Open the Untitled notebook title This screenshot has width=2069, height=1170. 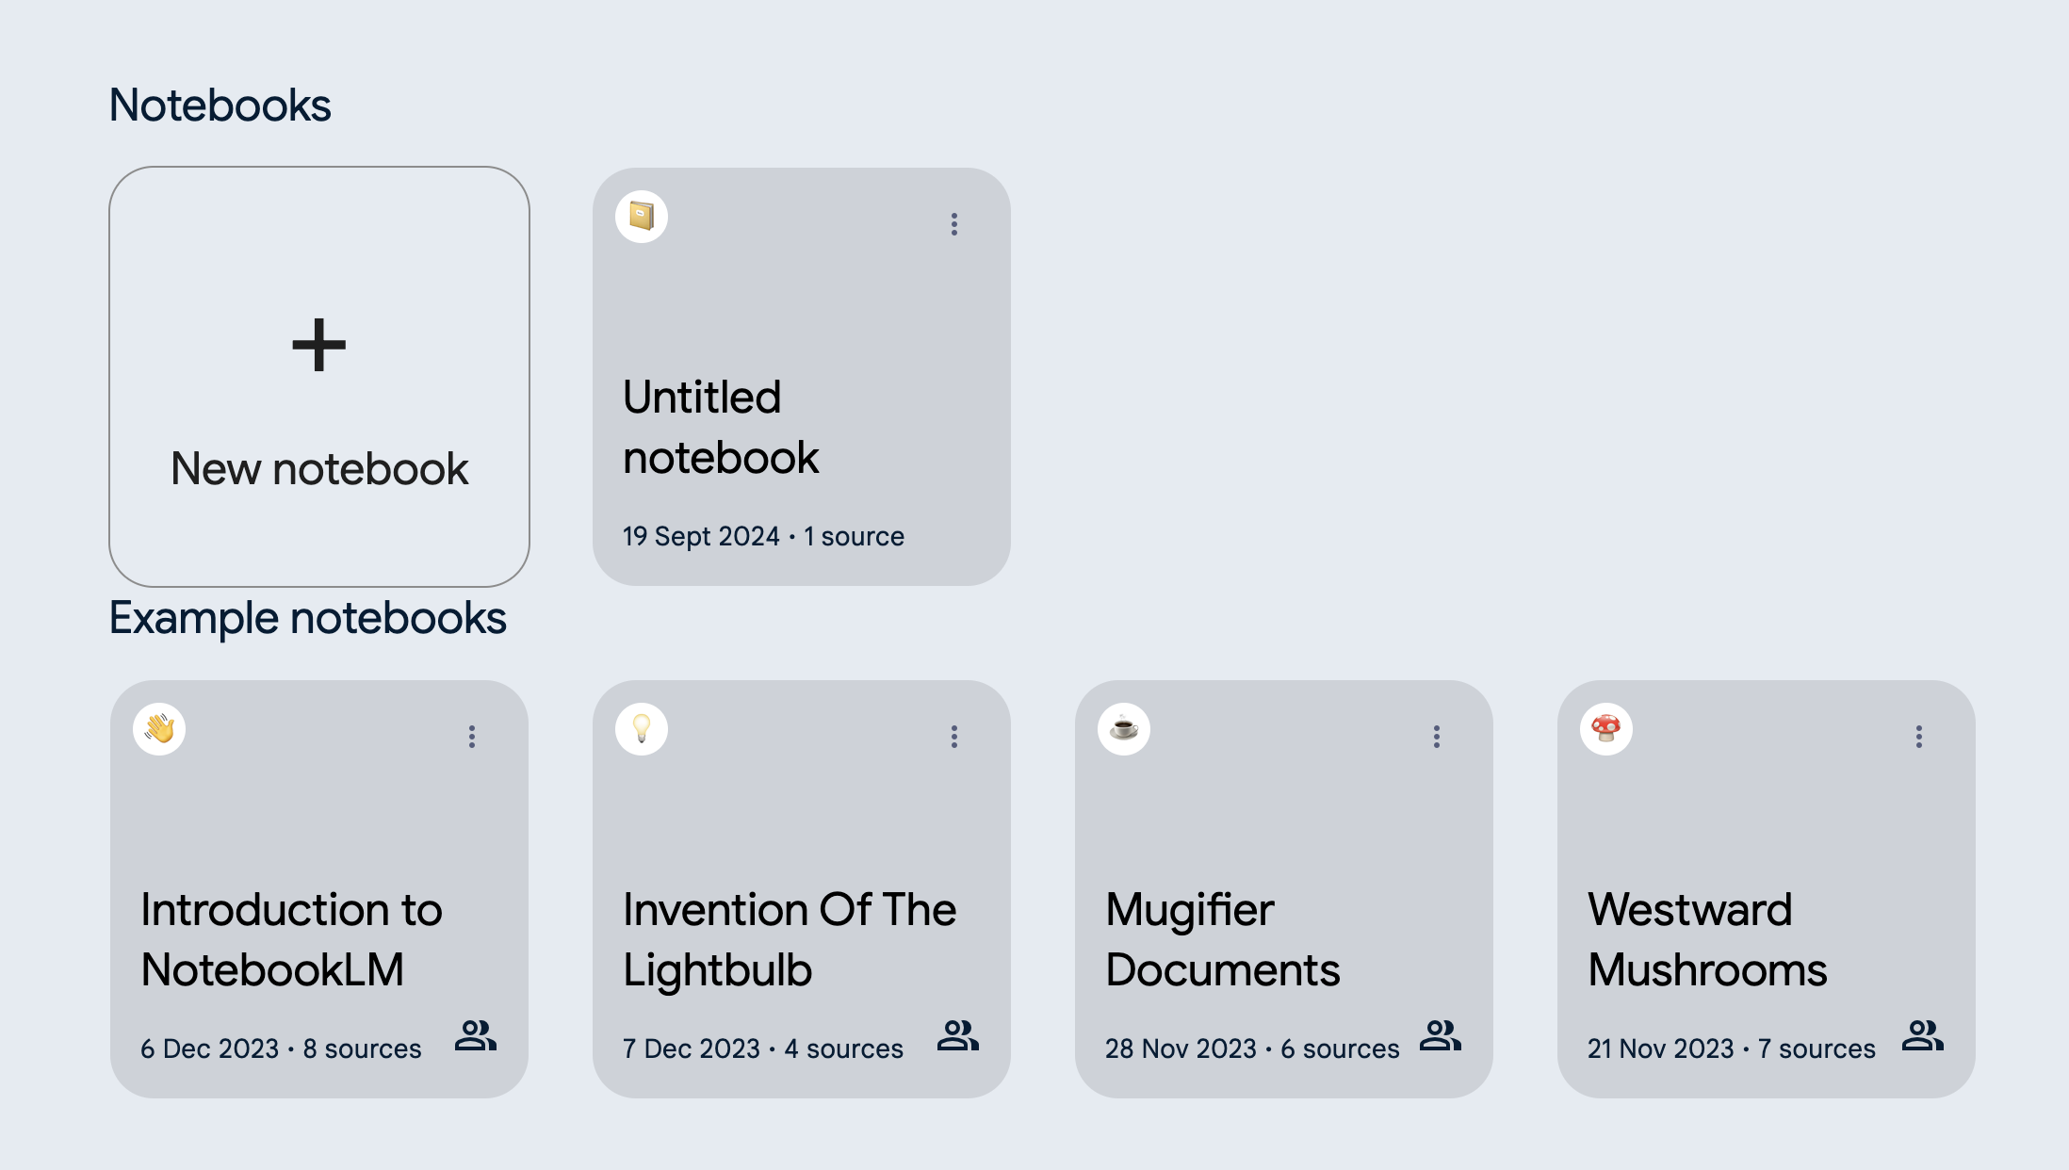coord(721,428)
